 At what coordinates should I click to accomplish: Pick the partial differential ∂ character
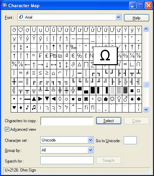(73, 65)
